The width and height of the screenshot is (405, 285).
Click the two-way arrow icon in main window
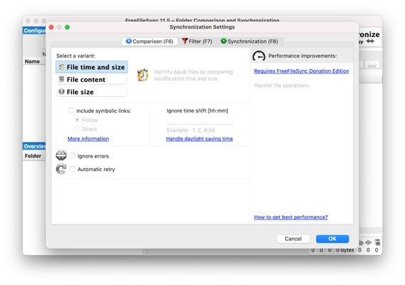point(370,41)
